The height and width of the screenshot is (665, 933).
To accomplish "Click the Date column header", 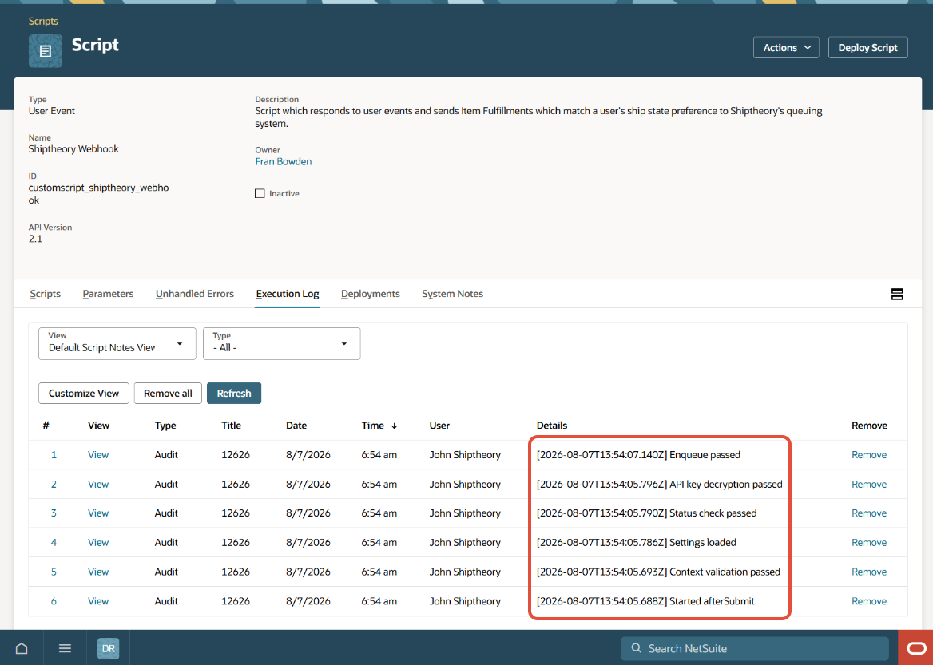I will 296,426.
